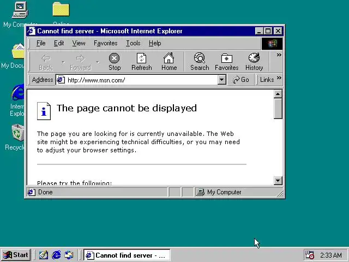Launch Internet Explorer from quick launch
This screenshot has width=349, height=262.
click(x=56, y=255)
